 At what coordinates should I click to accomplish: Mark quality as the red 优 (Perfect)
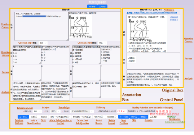point(170,111)
